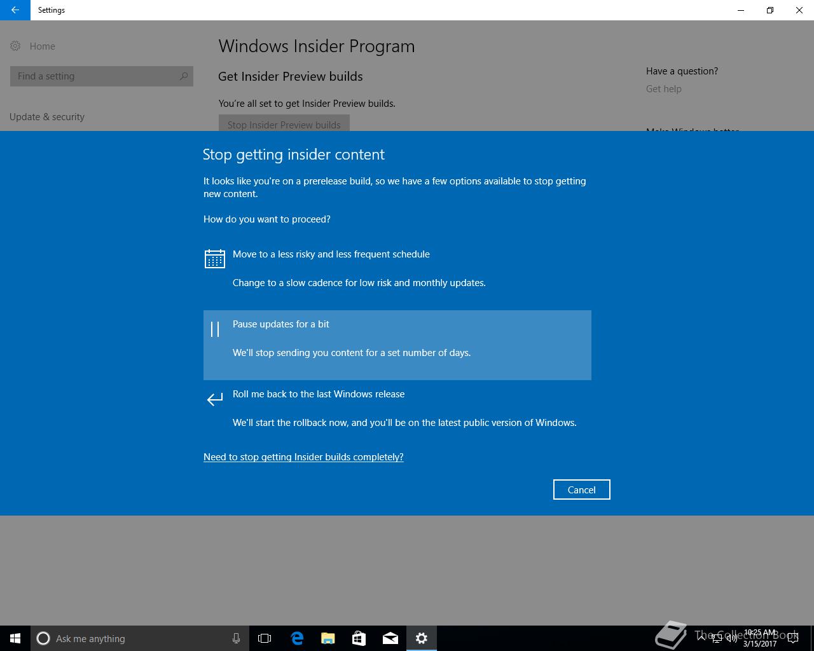The image size is (814, 651).
Task: Select the Settings gear on taskbar
Action: (x=422, y=638)
